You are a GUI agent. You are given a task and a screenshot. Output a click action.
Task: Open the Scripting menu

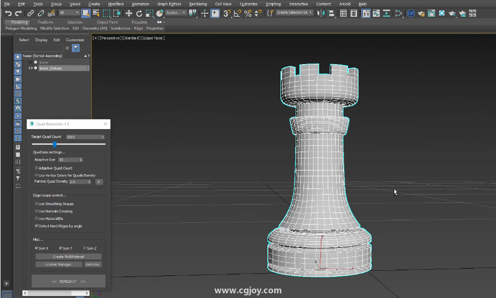(273, 4)
